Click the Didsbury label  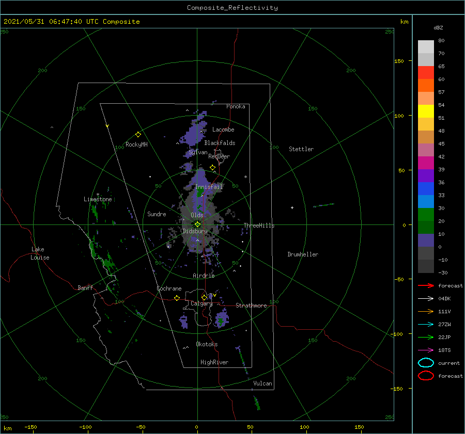point(195,231)
